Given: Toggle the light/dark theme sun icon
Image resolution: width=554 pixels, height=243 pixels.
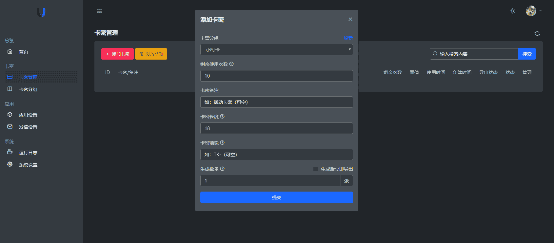Looking at the screenshot, I should click(x=513, y=11).
